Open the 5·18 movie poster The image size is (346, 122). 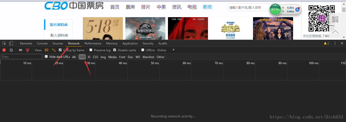[x=103, y=28]
